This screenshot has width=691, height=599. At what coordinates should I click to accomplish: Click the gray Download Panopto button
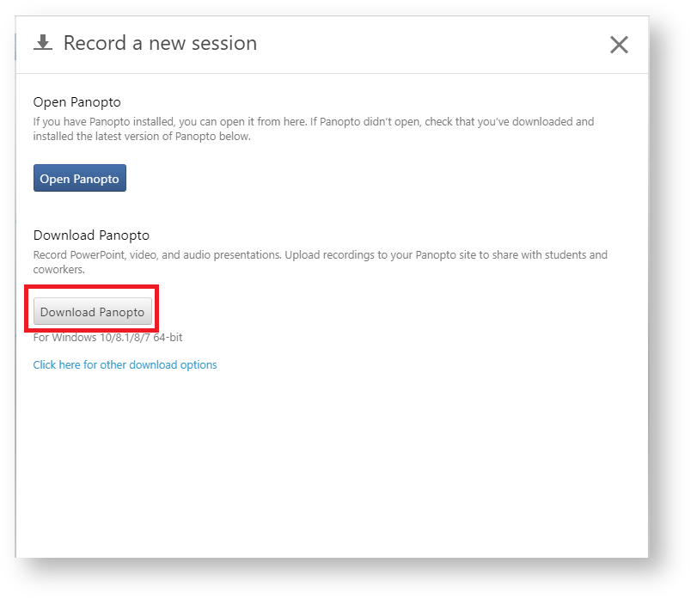click(93, 311)
